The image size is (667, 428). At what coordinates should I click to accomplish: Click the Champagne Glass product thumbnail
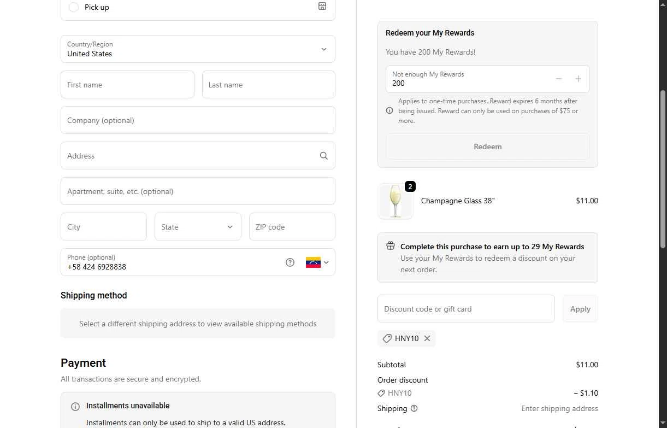[x=395, y=201]
